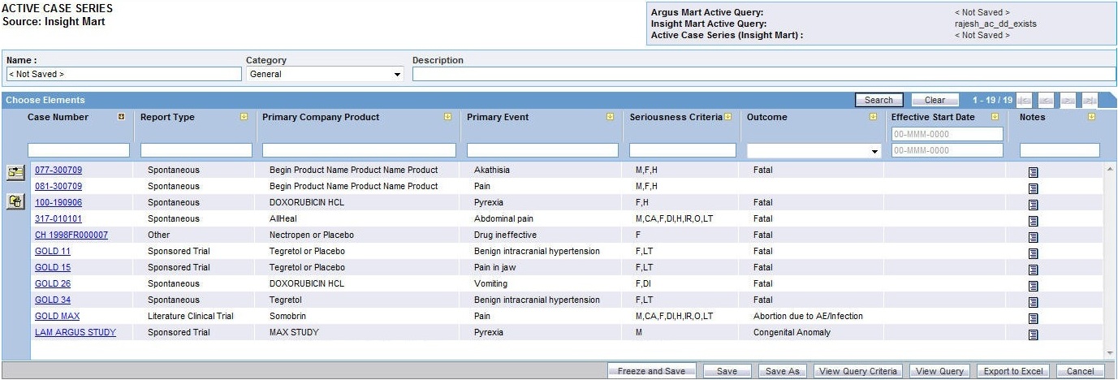The width and height of the screenshot is (1118, 380).
Task: Open notes icon for LAM ARGUS STUDY
Action: (1034, 335)
